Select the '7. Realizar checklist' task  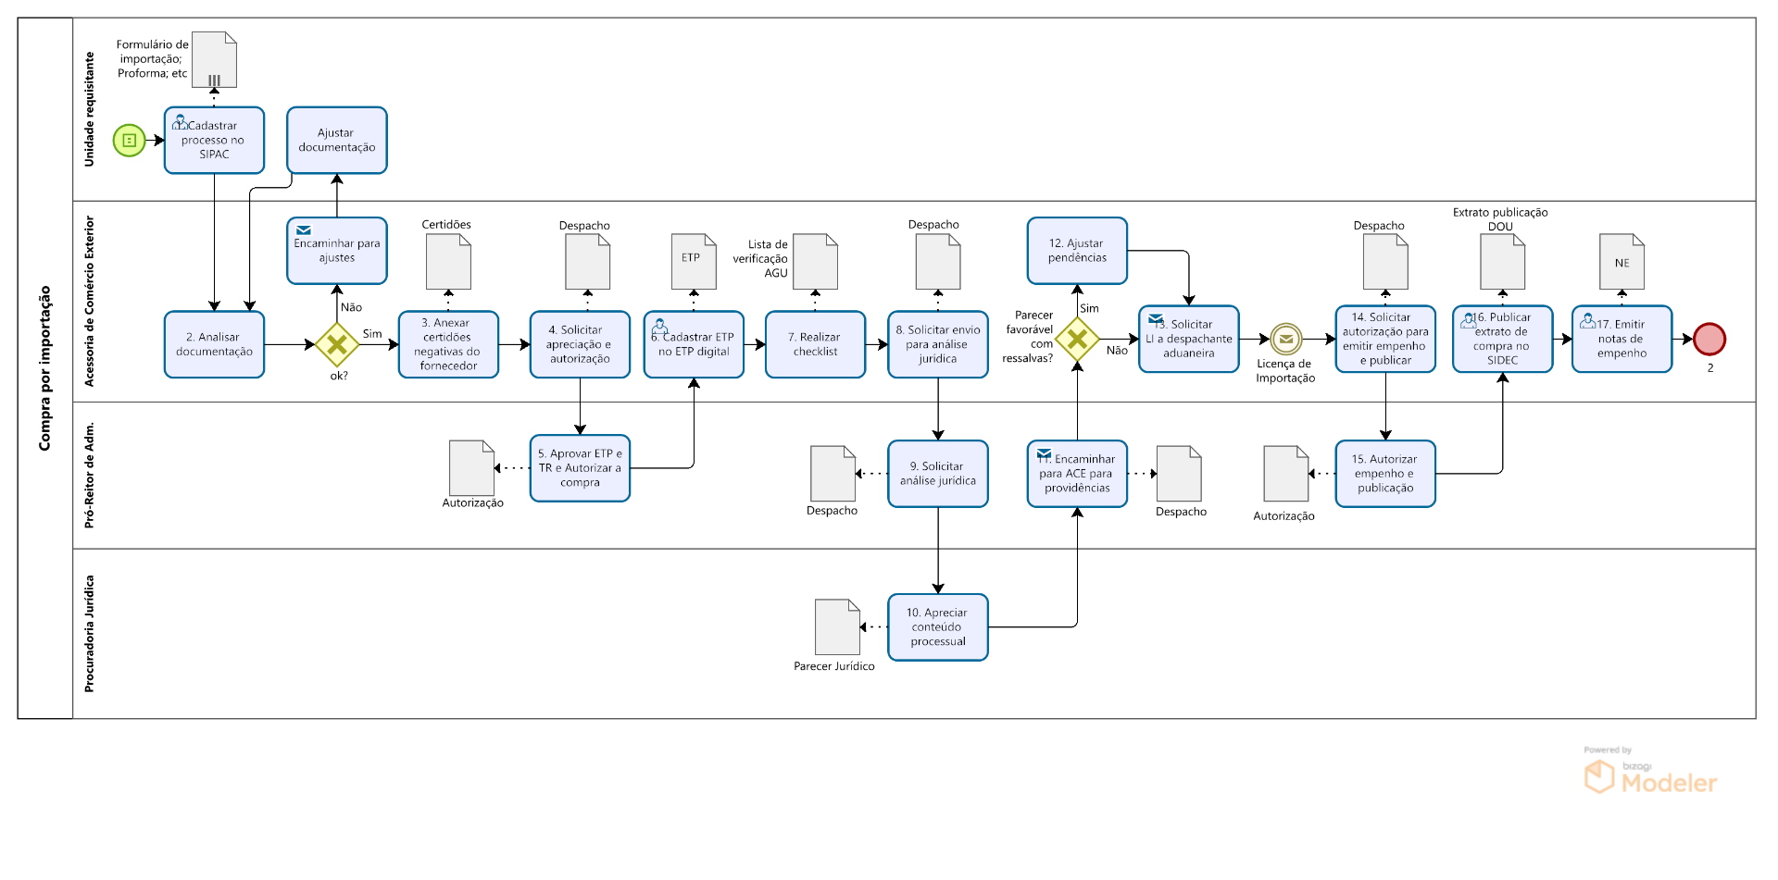(815, 344)
